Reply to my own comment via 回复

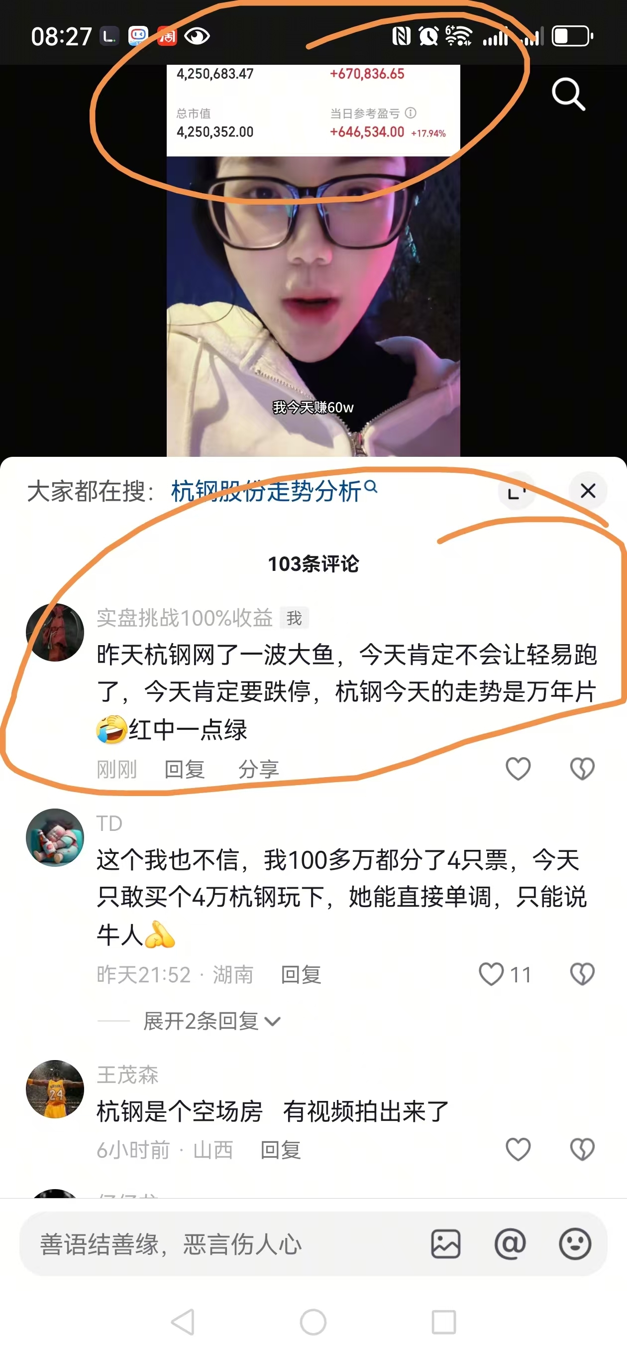tap(185, 770)
